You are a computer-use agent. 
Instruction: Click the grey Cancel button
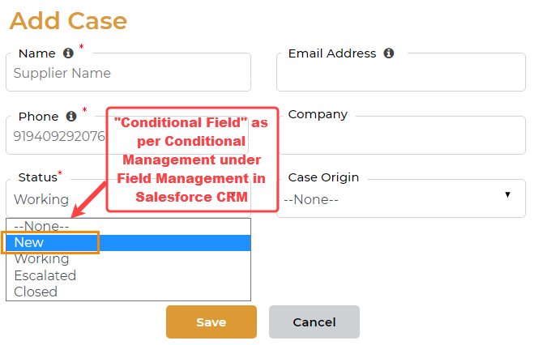point(314,322)
